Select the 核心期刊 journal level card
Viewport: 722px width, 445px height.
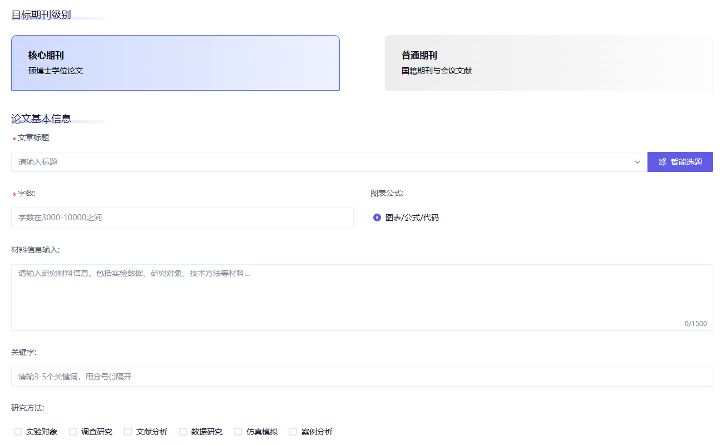click(175, 63)
